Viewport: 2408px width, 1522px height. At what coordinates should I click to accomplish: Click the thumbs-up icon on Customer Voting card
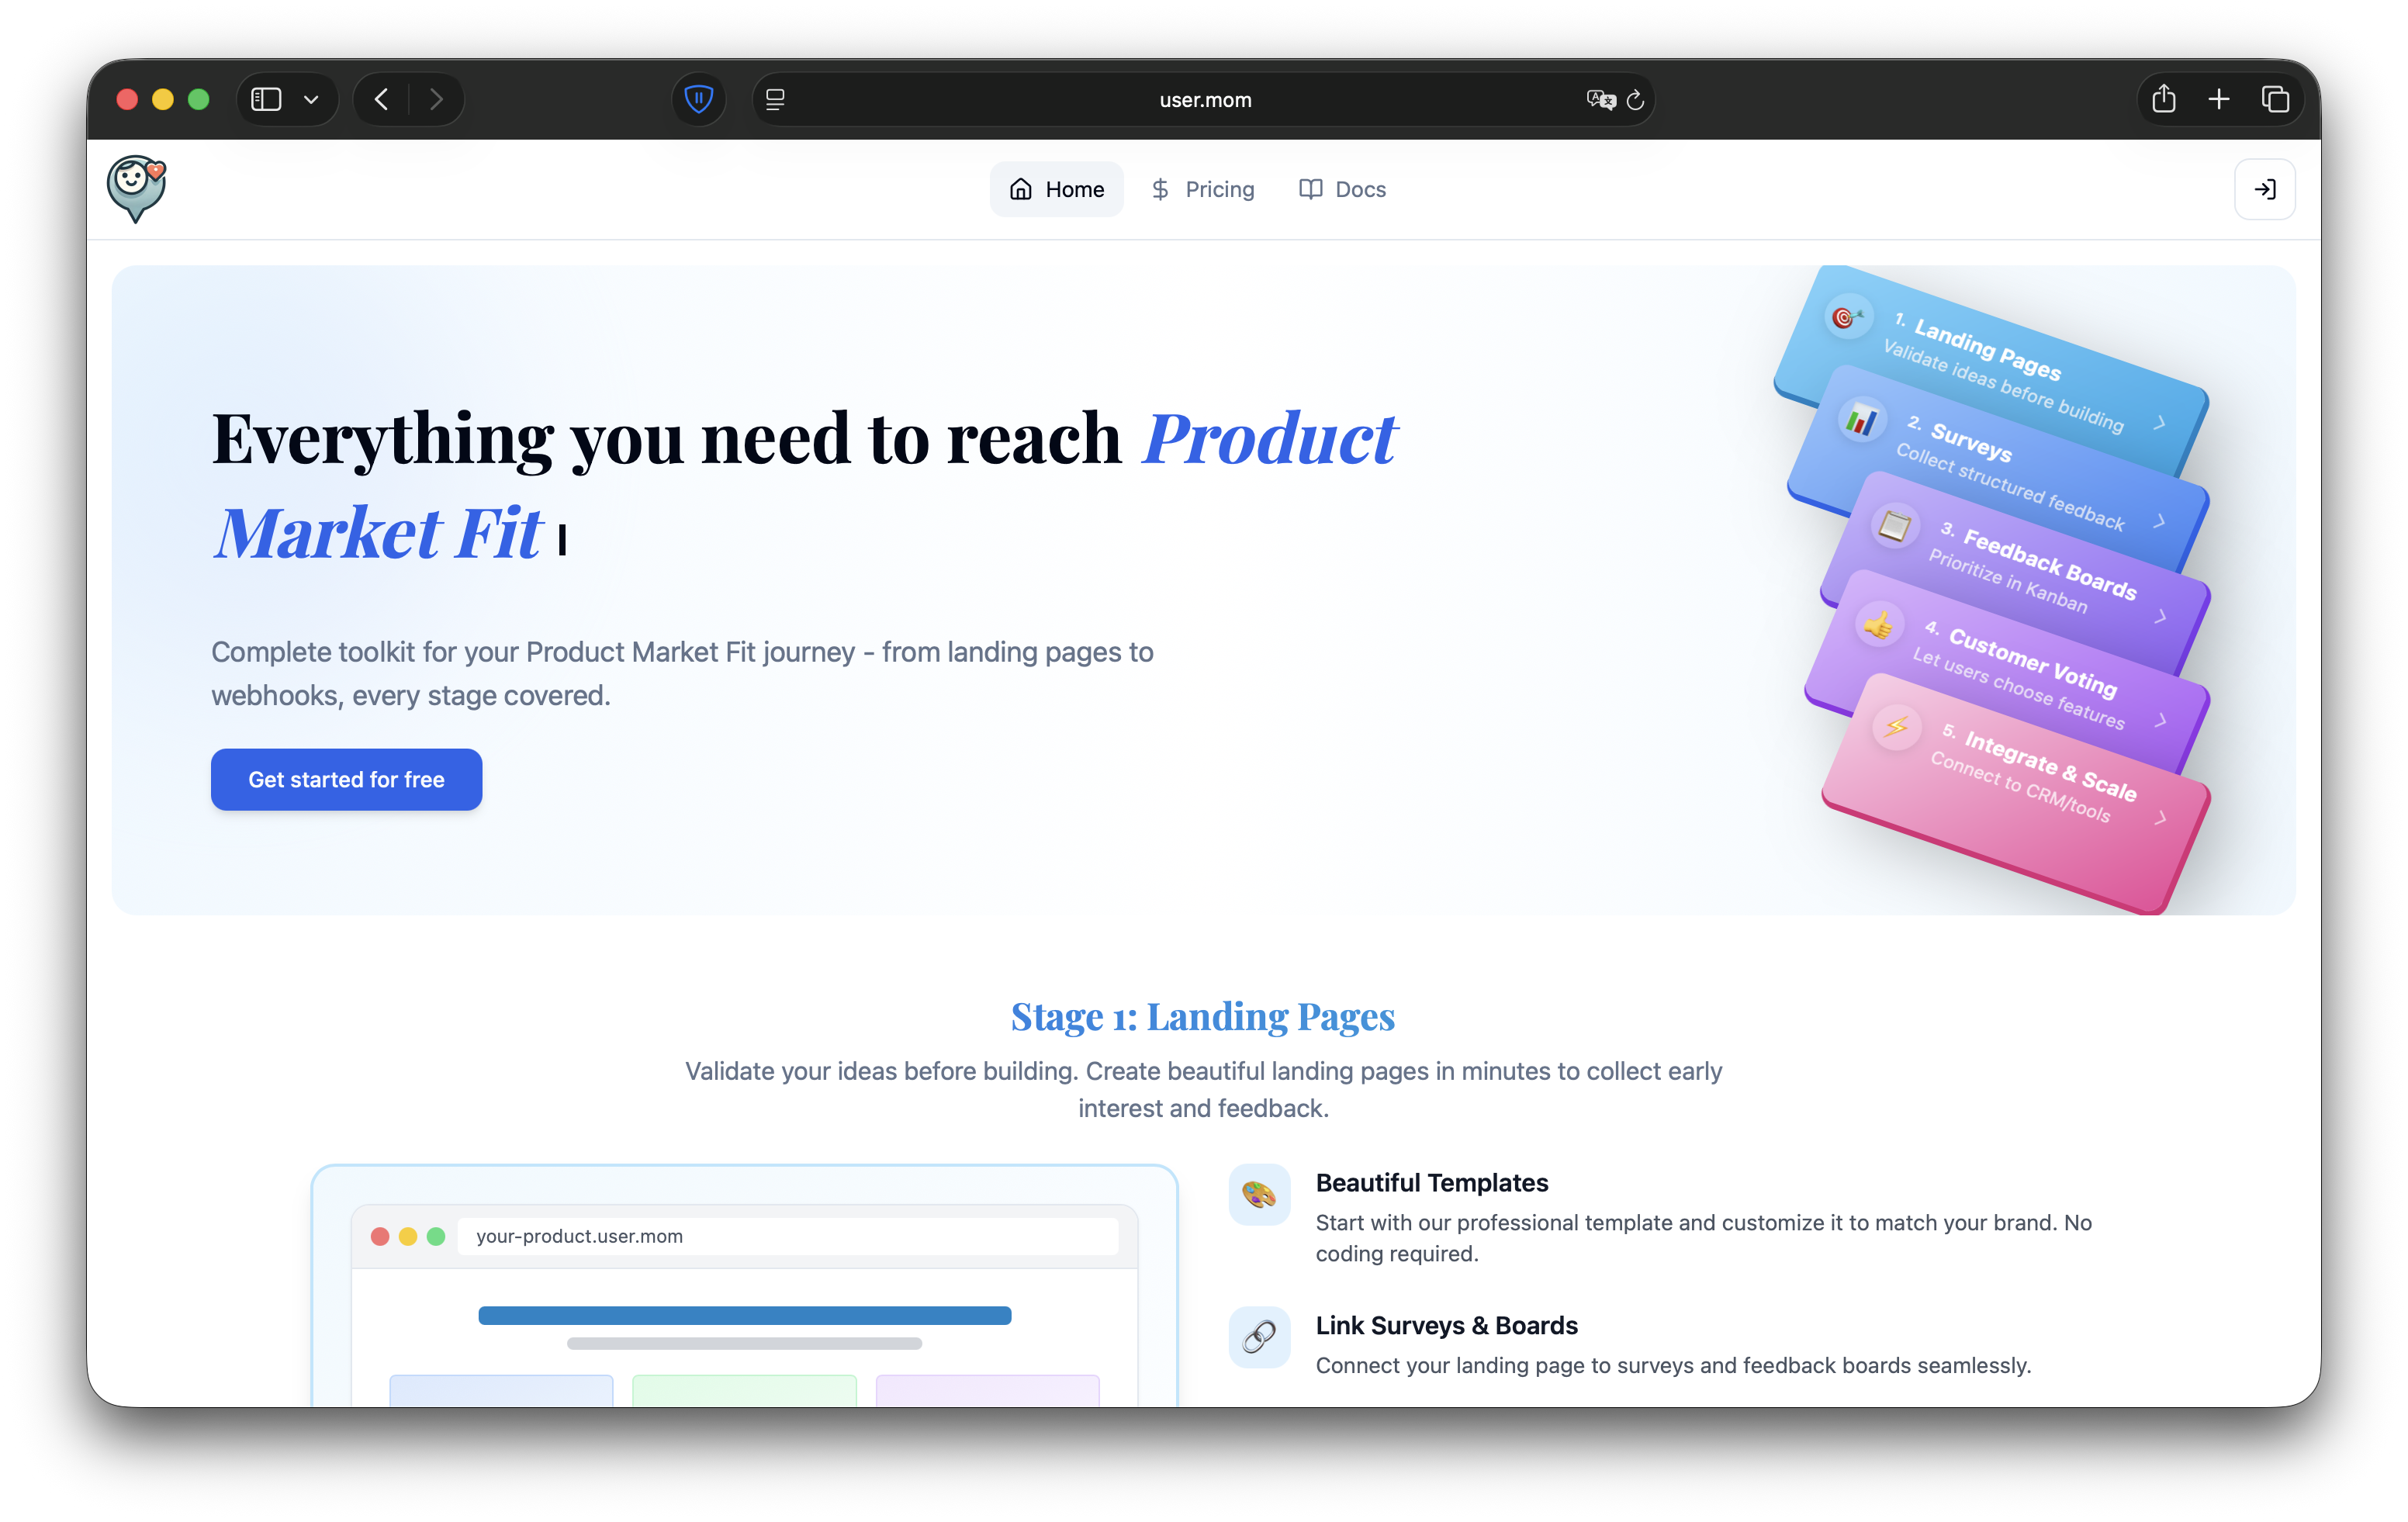(1880, 625)
